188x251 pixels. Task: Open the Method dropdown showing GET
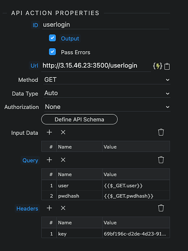pos(106,80)
